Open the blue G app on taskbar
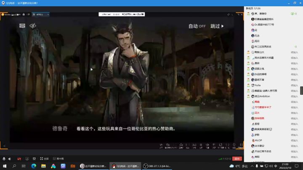Image resolution: width=303 pixels, height=170 pixels. click(x=63, y=166)
